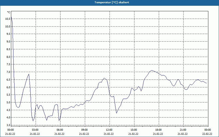Click the 7,0 temperature axis label
219x137 pixels.
(x=8, y=72)
